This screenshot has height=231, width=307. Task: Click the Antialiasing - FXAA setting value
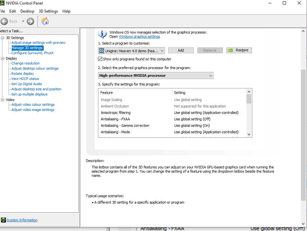click(192, 119)
